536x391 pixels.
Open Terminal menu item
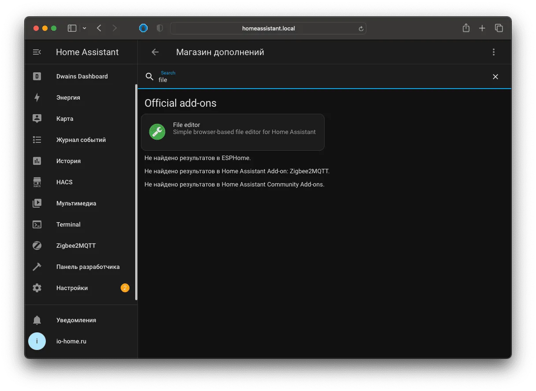point(81,224)
